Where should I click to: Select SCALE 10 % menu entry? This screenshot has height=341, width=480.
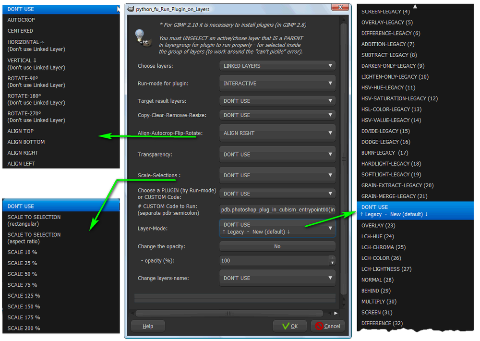tap(61, 253)
